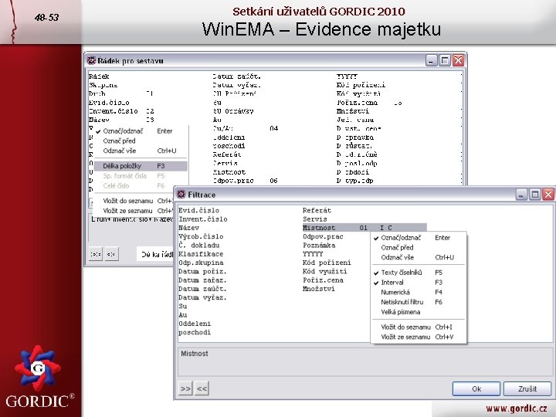Select Klasifikace in Filtrace list
Viewport: 556px width, 417px height.
pyautogui.click(x=201, y=254)
